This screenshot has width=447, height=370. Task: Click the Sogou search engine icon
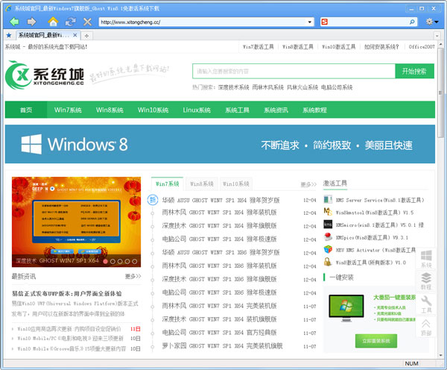(x=324, y=22)
